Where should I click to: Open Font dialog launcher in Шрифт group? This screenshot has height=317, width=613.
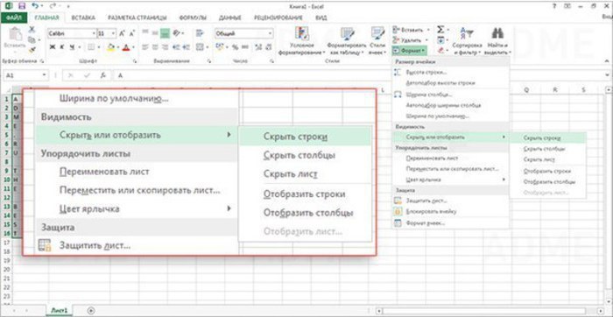click(135, 61)
